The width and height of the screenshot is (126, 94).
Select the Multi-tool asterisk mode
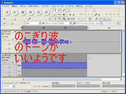64,14
